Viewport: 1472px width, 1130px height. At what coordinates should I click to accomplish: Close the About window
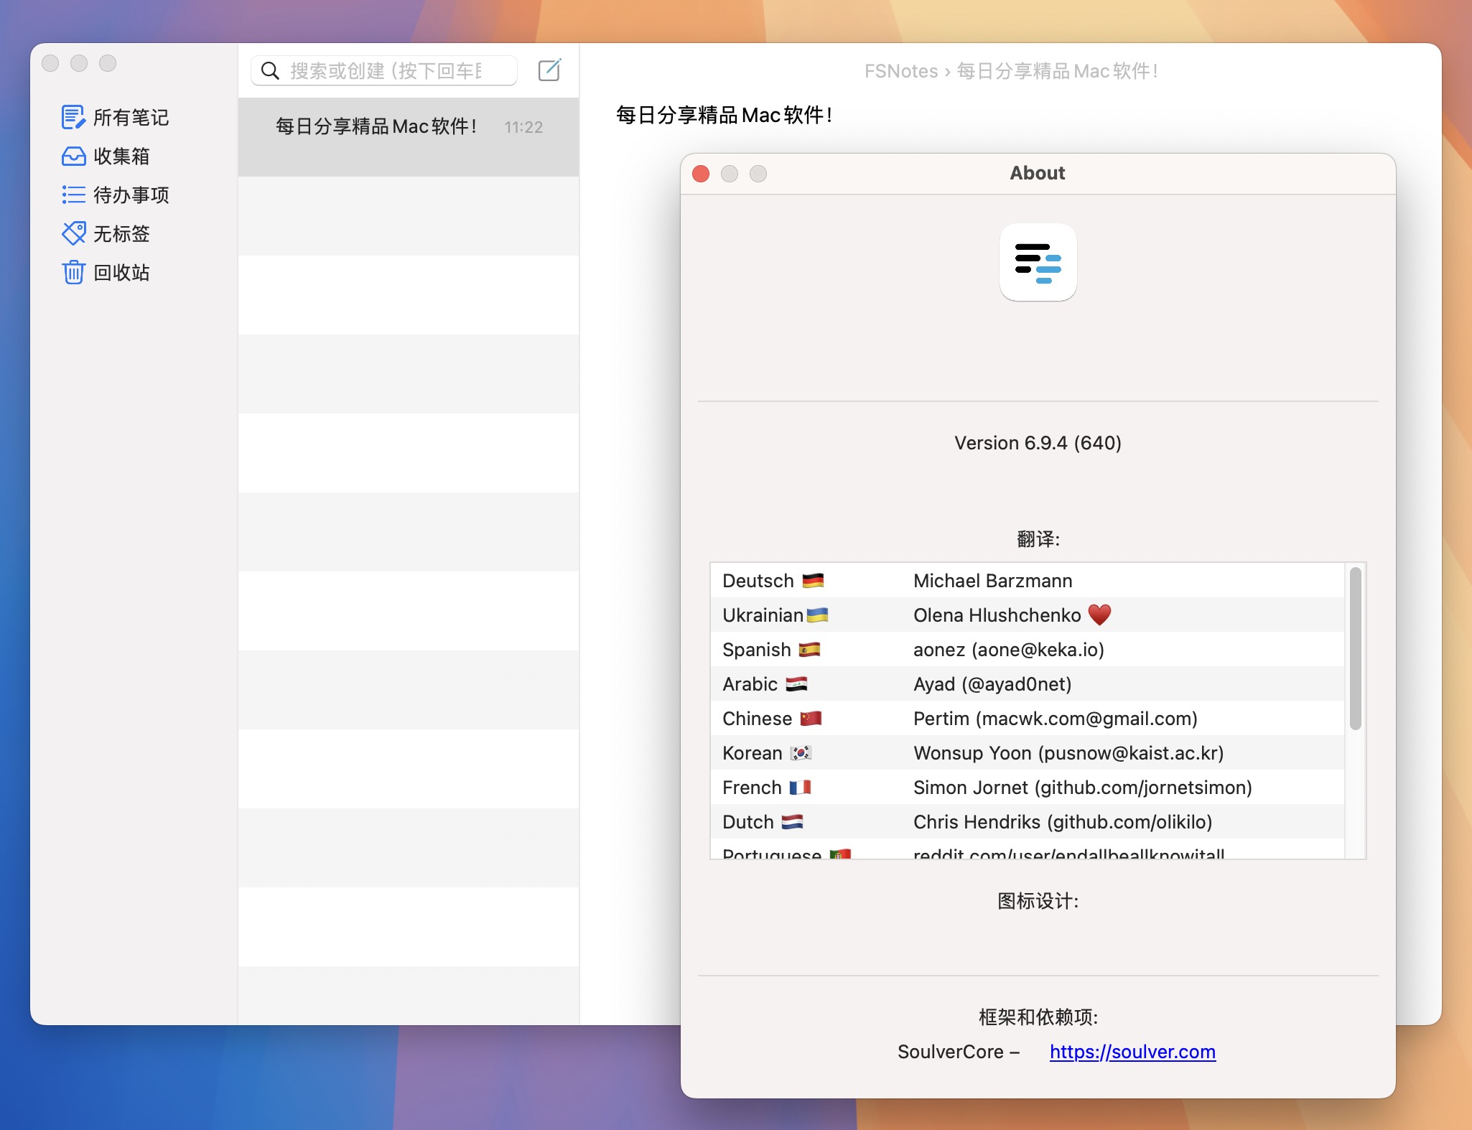tap(701, 174)
